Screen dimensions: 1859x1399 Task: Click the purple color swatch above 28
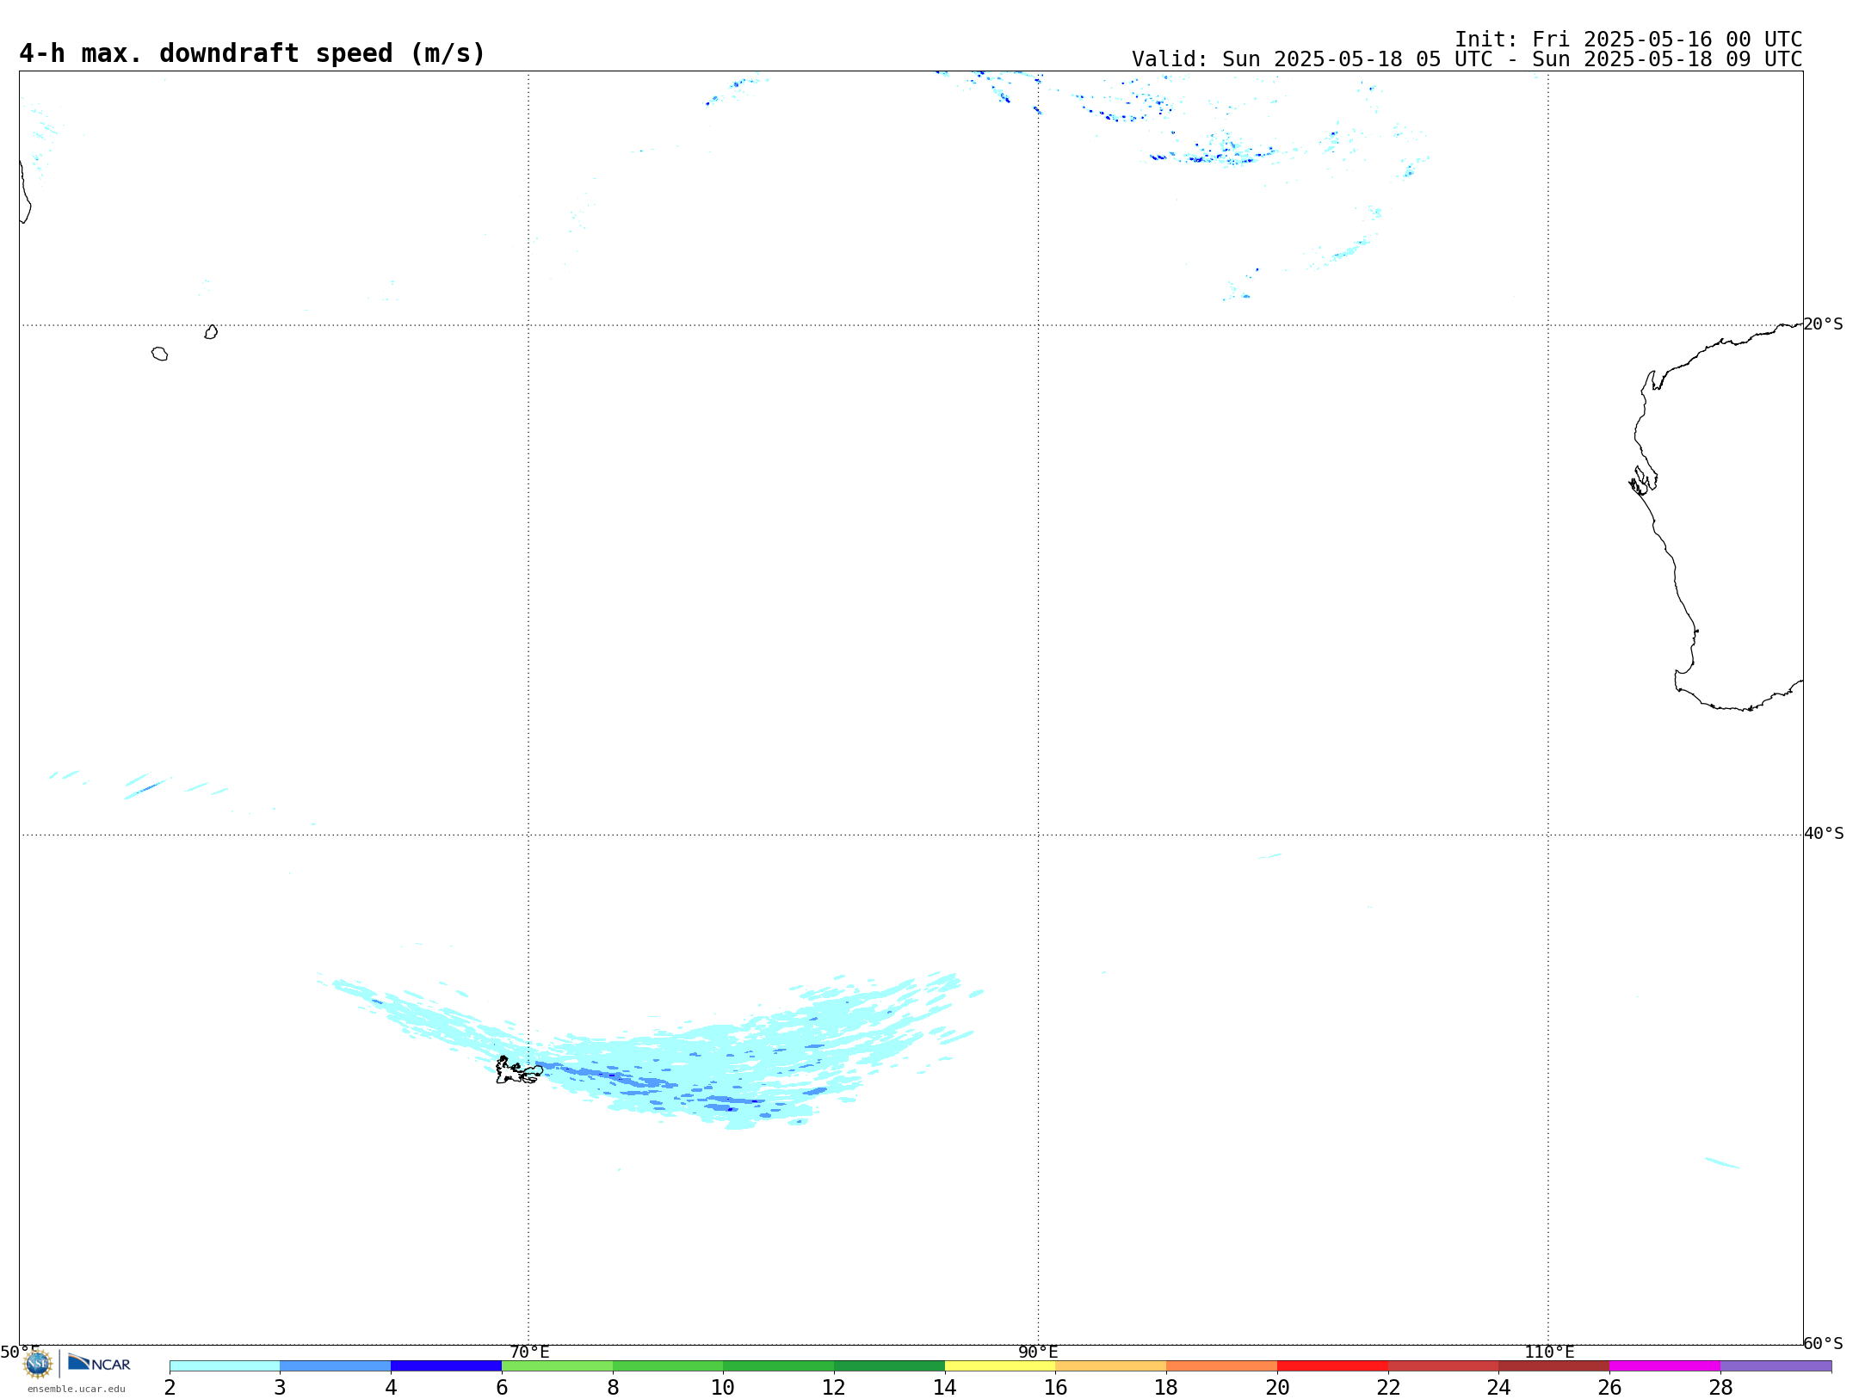1776,1365
